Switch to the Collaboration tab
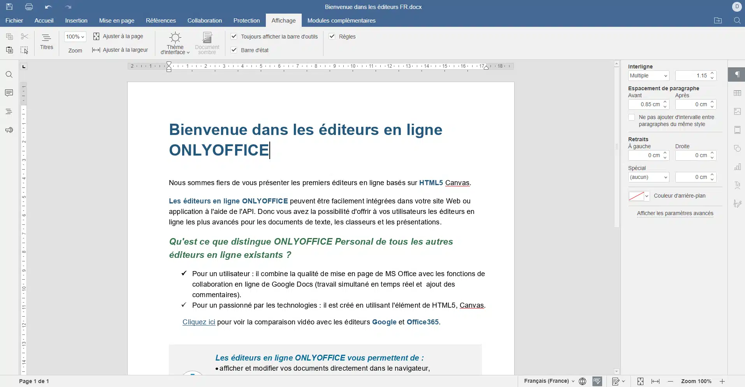745x387 pixels. click(x=205, y=21)
